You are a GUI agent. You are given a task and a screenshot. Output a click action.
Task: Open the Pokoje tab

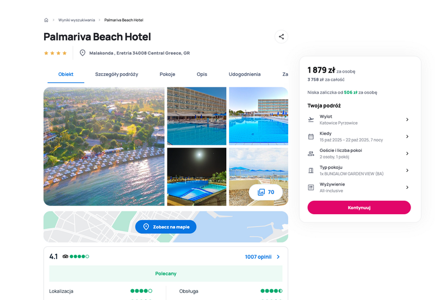(167, 74)
